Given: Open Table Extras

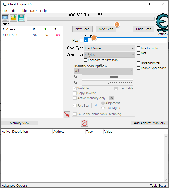Looking at the screenshot, I should tap(158, 185).
